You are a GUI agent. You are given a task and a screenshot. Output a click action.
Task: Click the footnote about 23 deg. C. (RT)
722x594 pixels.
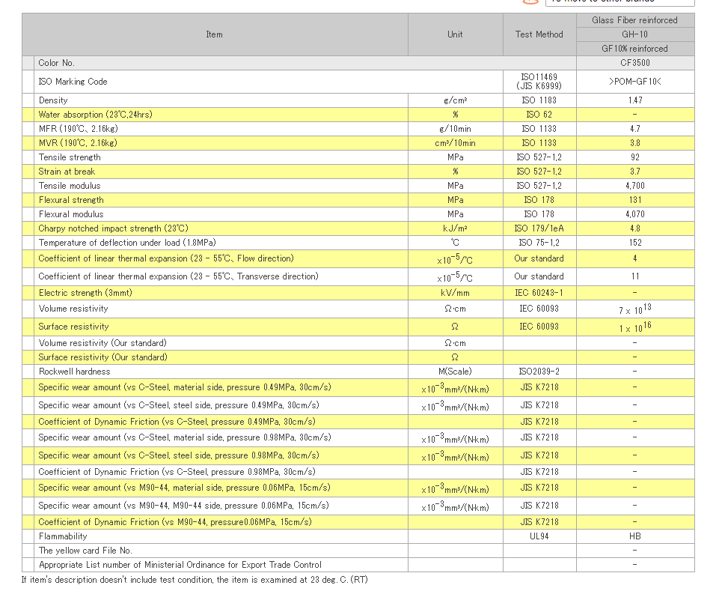coord(195,581)
